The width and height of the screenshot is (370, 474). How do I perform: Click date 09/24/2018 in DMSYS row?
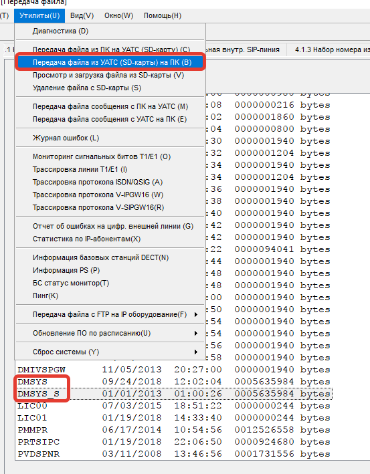pos(132,382)
